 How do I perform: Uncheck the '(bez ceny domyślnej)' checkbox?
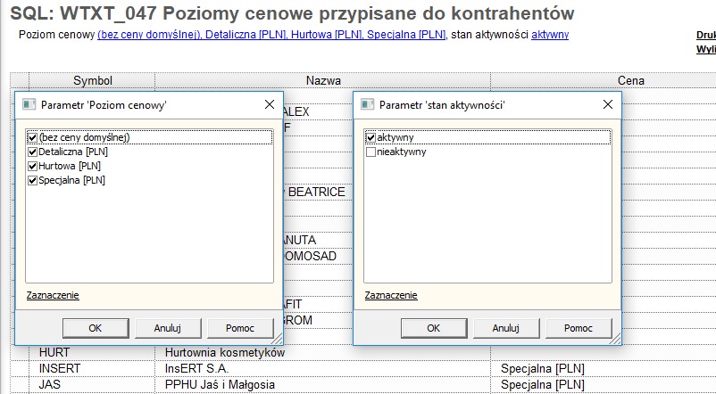(x=32, y=137)
